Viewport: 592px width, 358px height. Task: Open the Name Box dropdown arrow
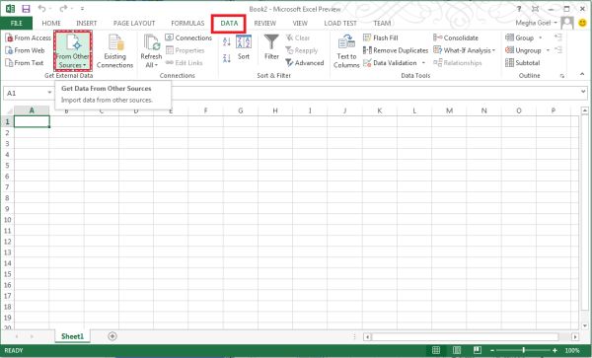coord(49,93)
